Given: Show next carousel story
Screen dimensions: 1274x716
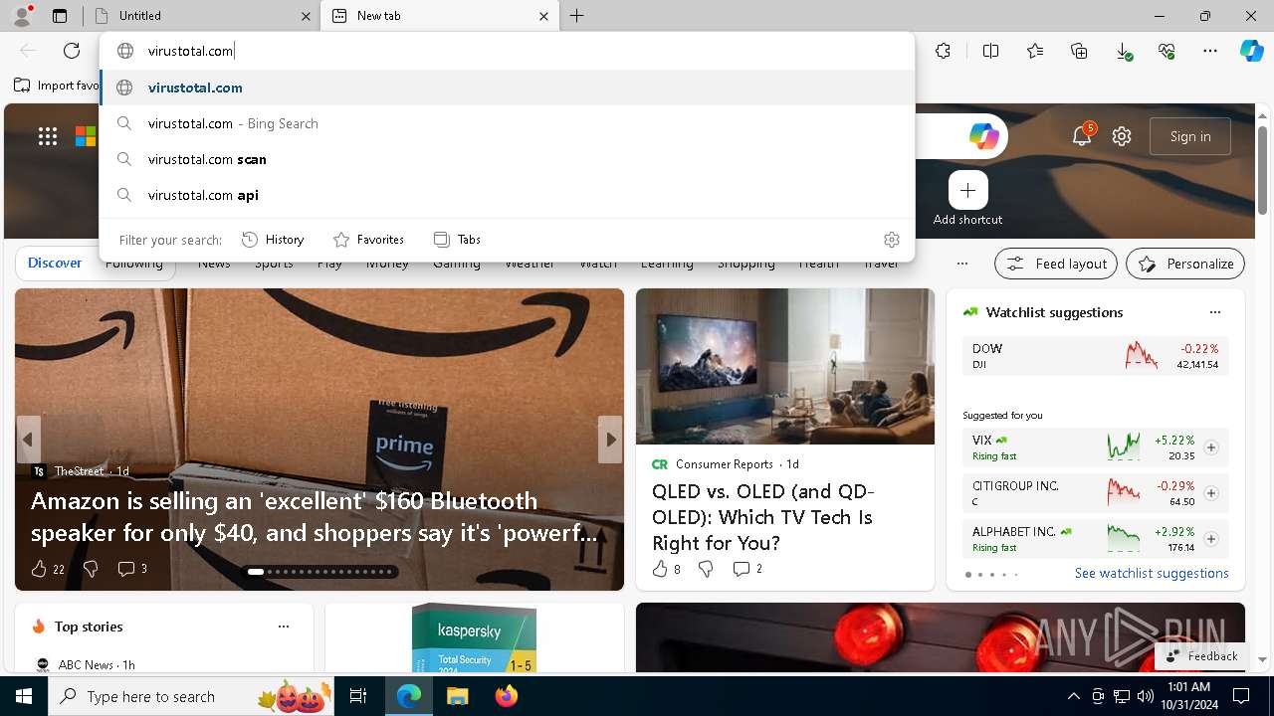Looking at the screenshot, I should [x=610, y=440].
